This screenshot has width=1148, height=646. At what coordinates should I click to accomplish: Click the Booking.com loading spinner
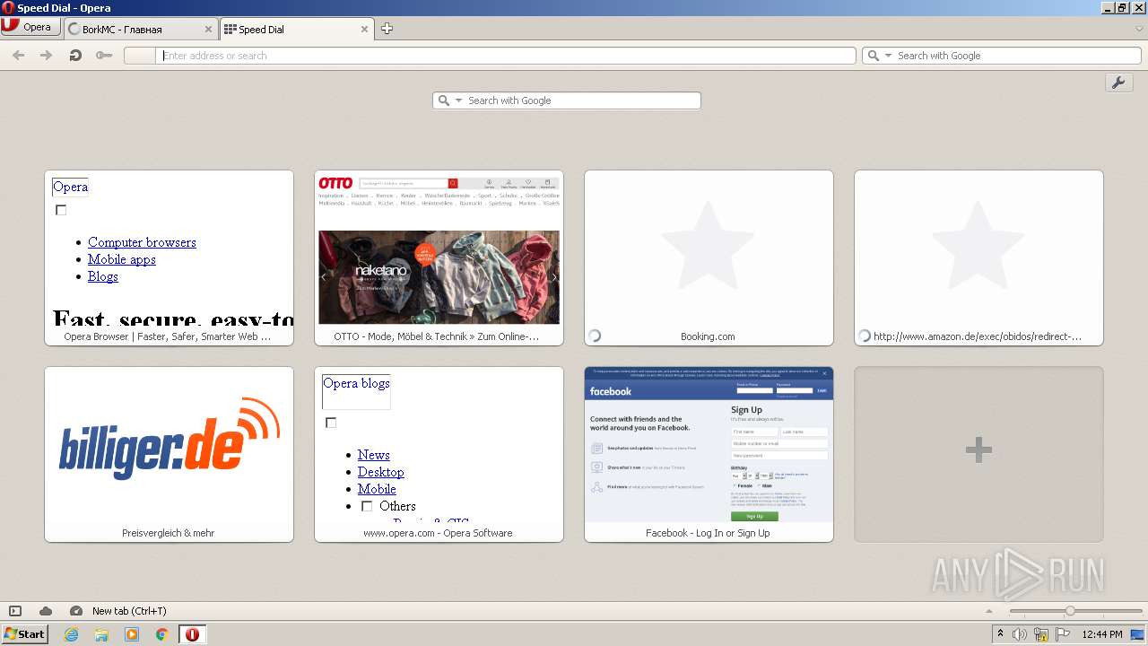click(x=594, y=336)
